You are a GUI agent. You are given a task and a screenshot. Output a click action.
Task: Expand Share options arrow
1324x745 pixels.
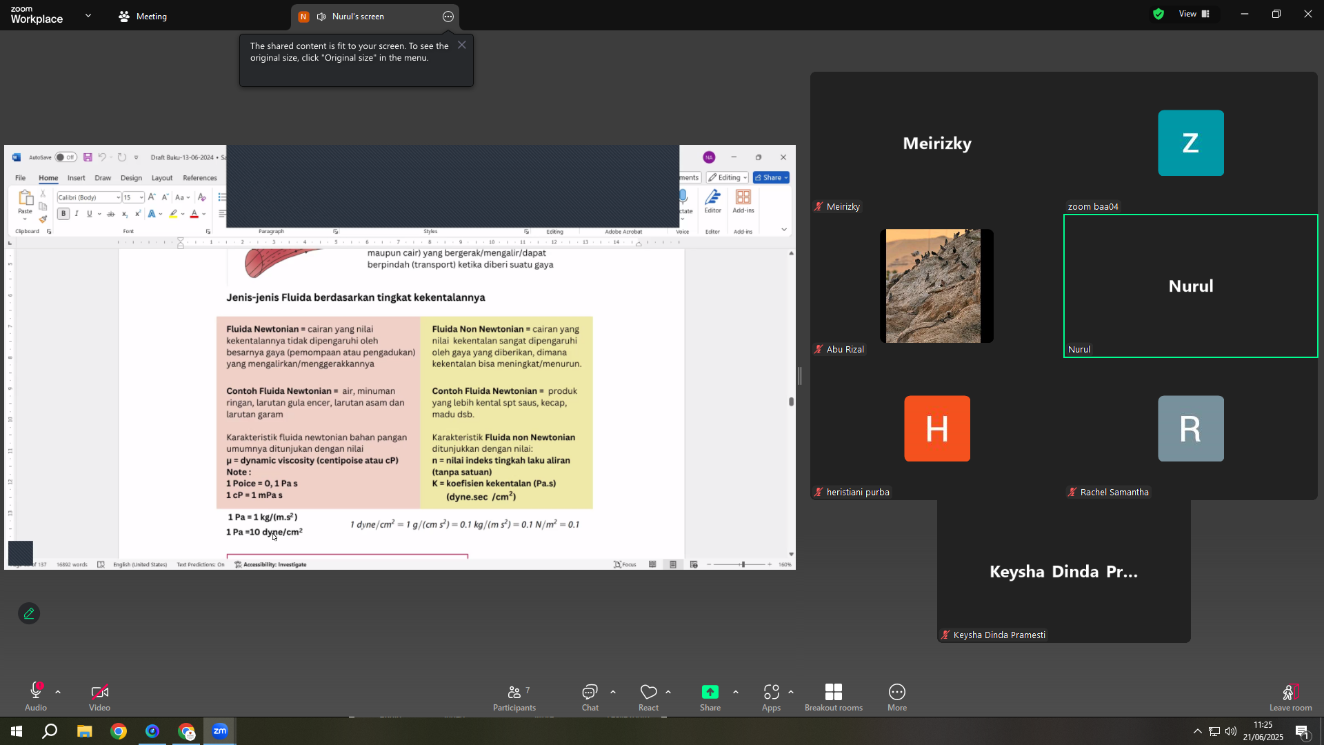pos(736,692)
